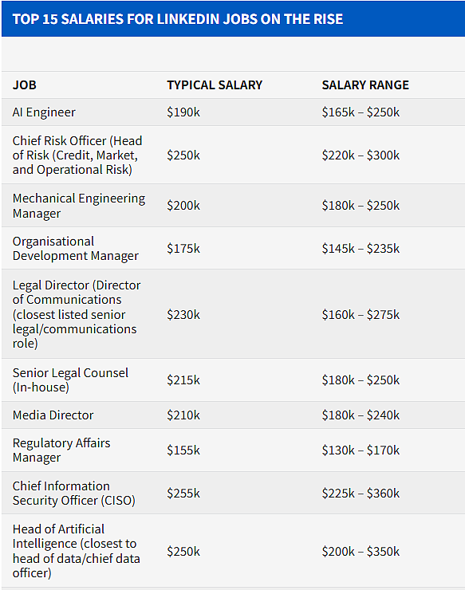The height and width of the screenshot is (590, 465).
Task: Click the $225k – $360k salary range
Action: pos(361,494)
